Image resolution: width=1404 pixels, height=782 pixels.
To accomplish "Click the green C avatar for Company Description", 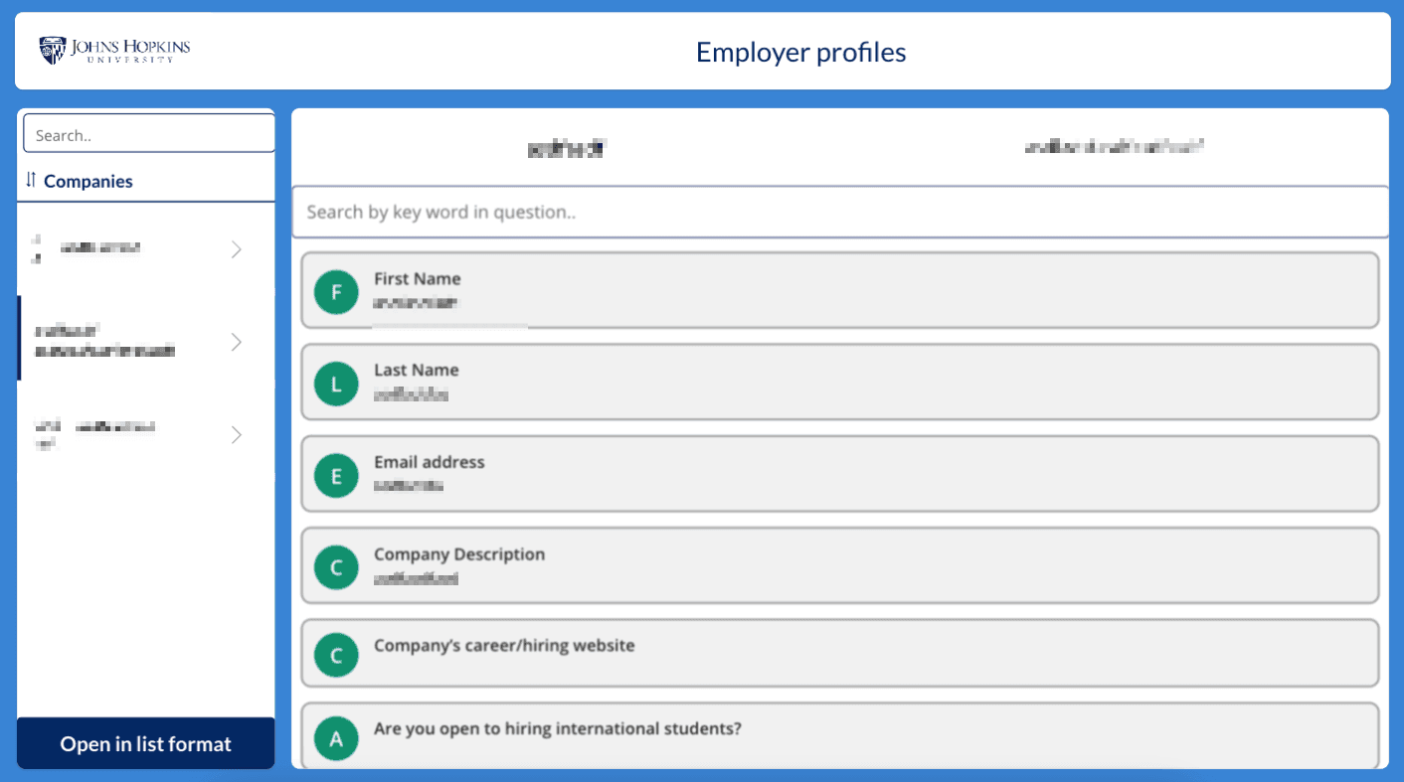I will (x=336, y=567).
